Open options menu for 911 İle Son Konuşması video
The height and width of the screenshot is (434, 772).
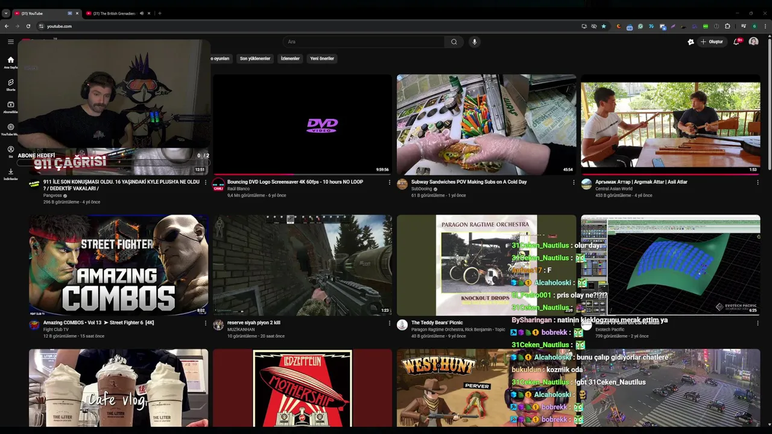[x=205, y=182]
